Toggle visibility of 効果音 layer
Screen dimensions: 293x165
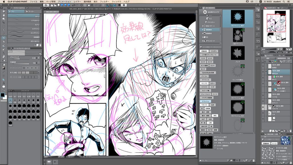click(263, 66)
